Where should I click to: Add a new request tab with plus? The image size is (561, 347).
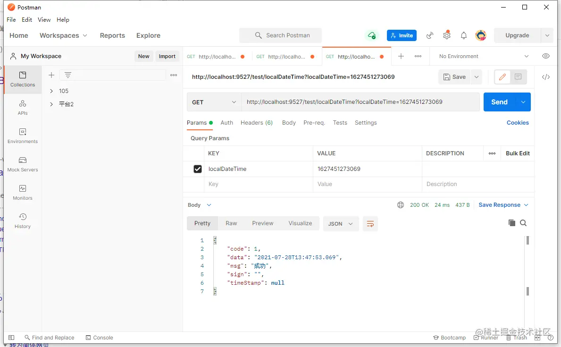[x=401, y=56]
